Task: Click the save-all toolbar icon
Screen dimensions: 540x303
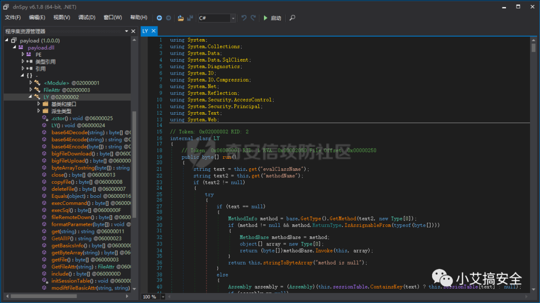Action: 190,18
